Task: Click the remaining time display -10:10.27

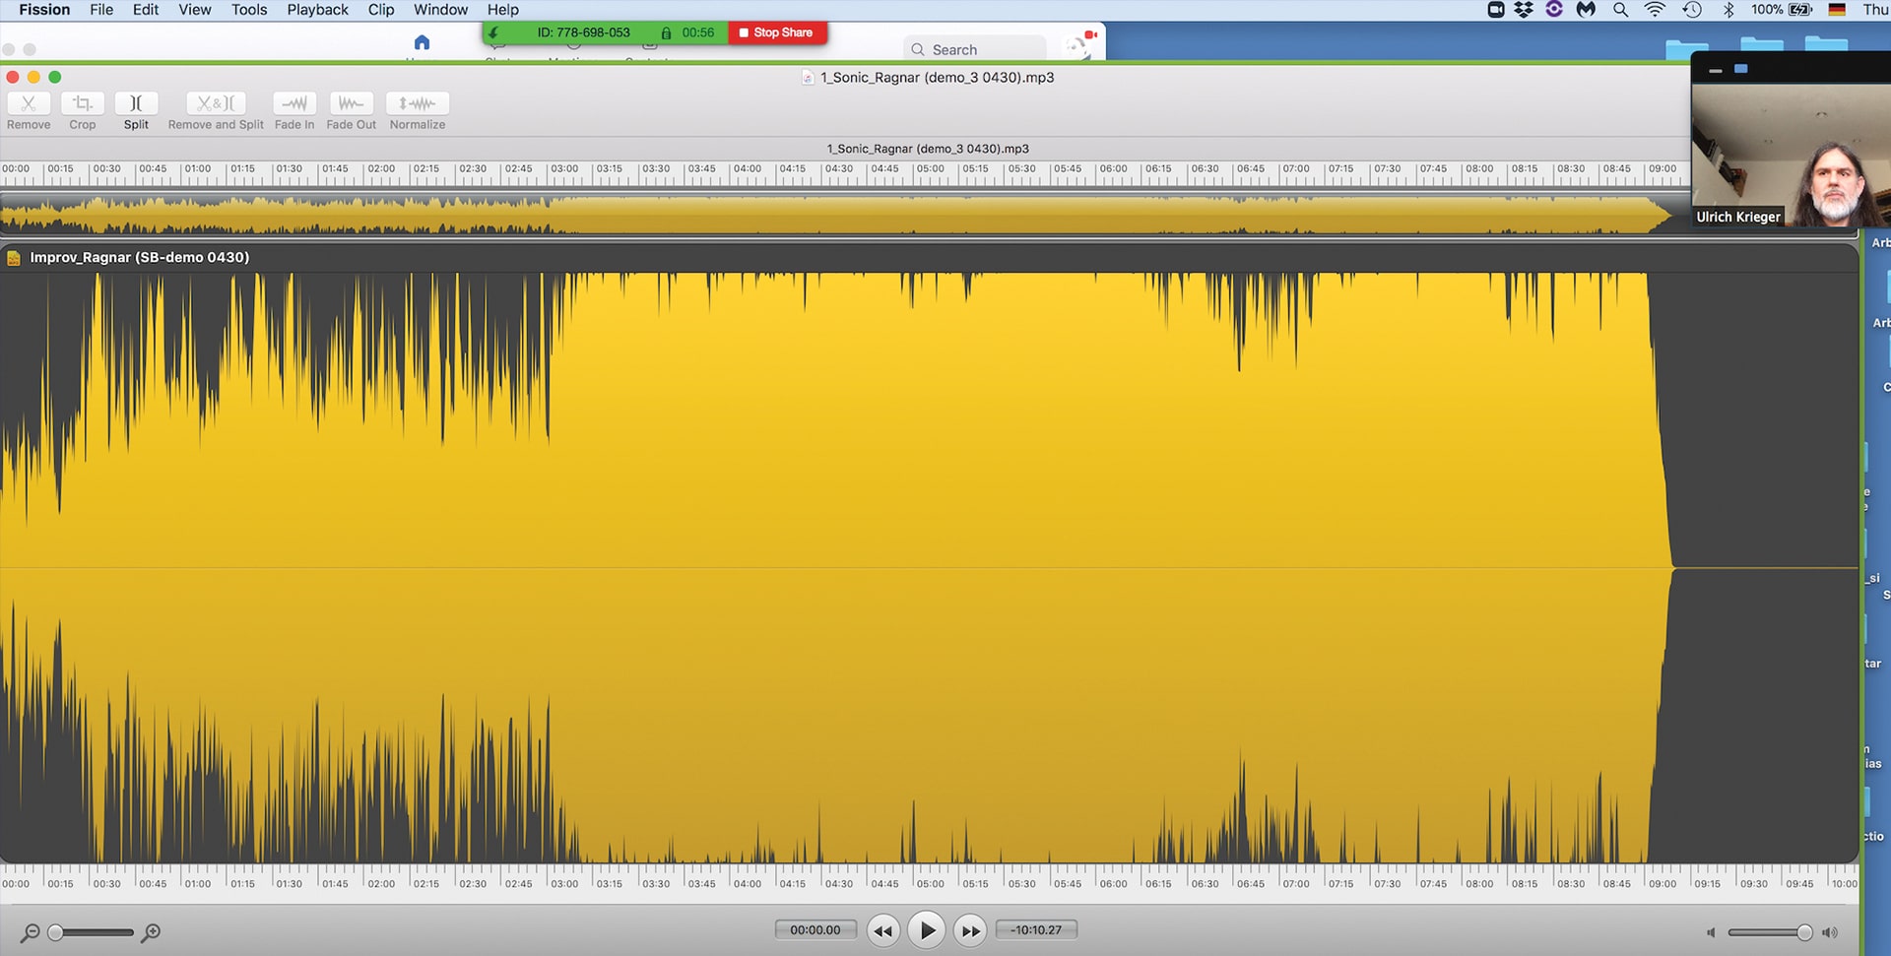Action: [x=1036, y=930]
